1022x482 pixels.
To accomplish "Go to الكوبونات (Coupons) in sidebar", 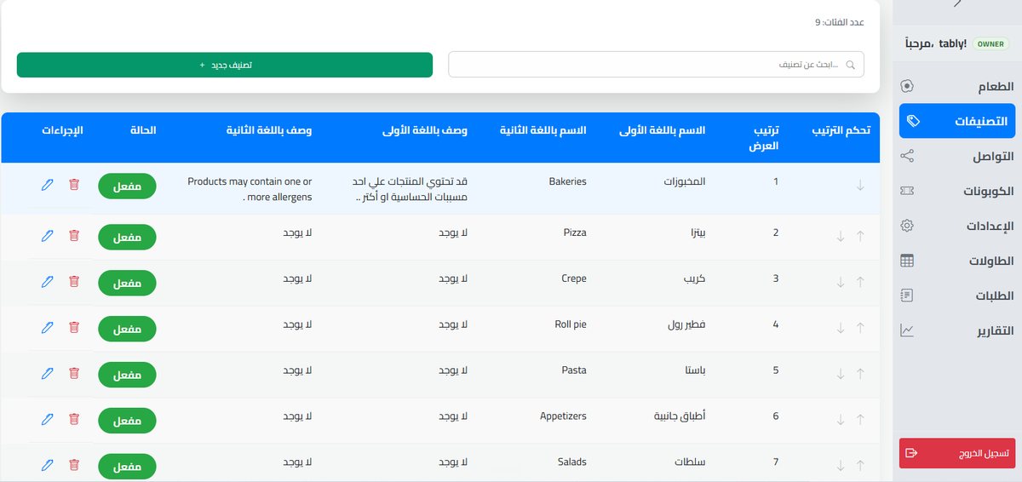I will pyautogui.click(x=956, y=191).
